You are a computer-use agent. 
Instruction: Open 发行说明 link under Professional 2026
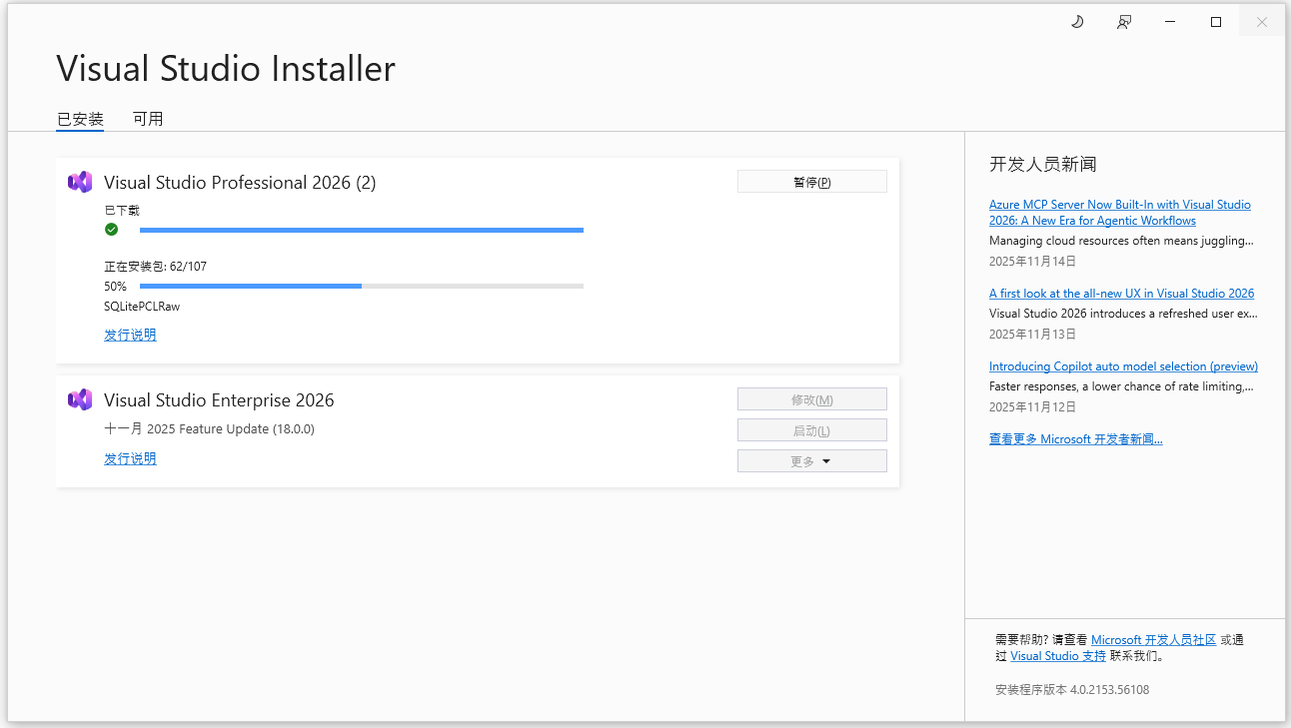tap(130, 336)
